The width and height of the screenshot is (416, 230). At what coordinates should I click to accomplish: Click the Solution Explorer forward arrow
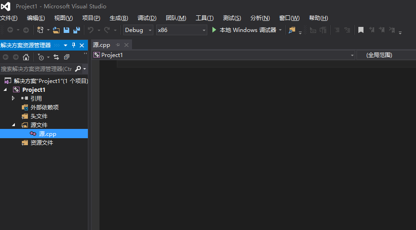(x=16, y=57)
